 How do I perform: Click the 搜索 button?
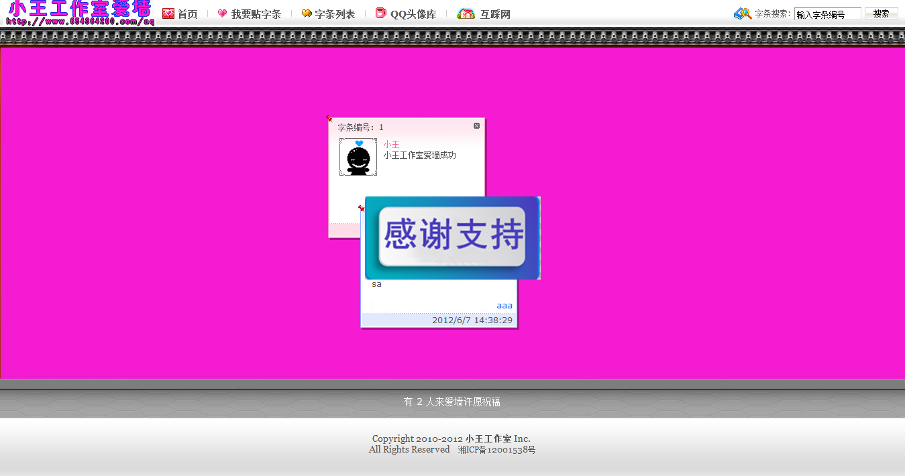pos(882,13)
